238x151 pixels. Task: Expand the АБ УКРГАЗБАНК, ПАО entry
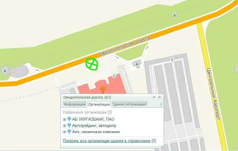click(64, 119)
